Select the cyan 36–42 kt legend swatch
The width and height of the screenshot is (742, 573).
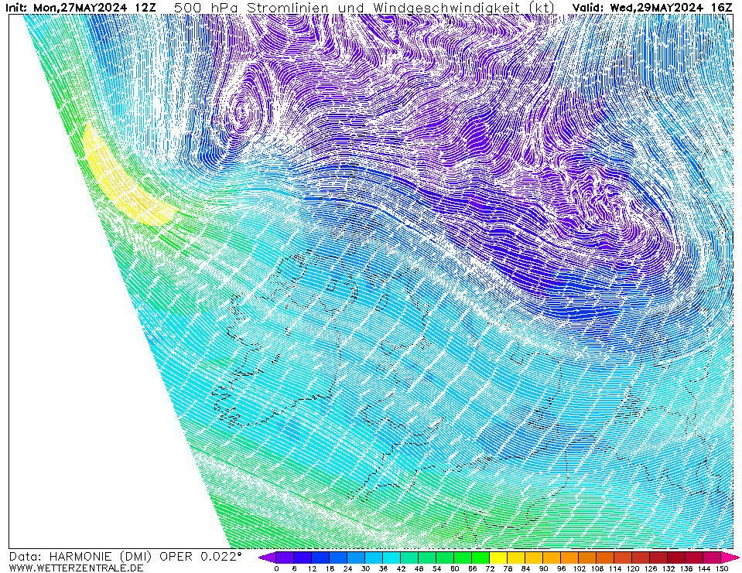(392, 558)
